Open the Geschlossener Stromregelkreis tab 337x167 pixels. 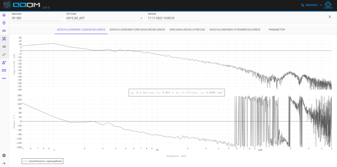(x=235, y=29)
